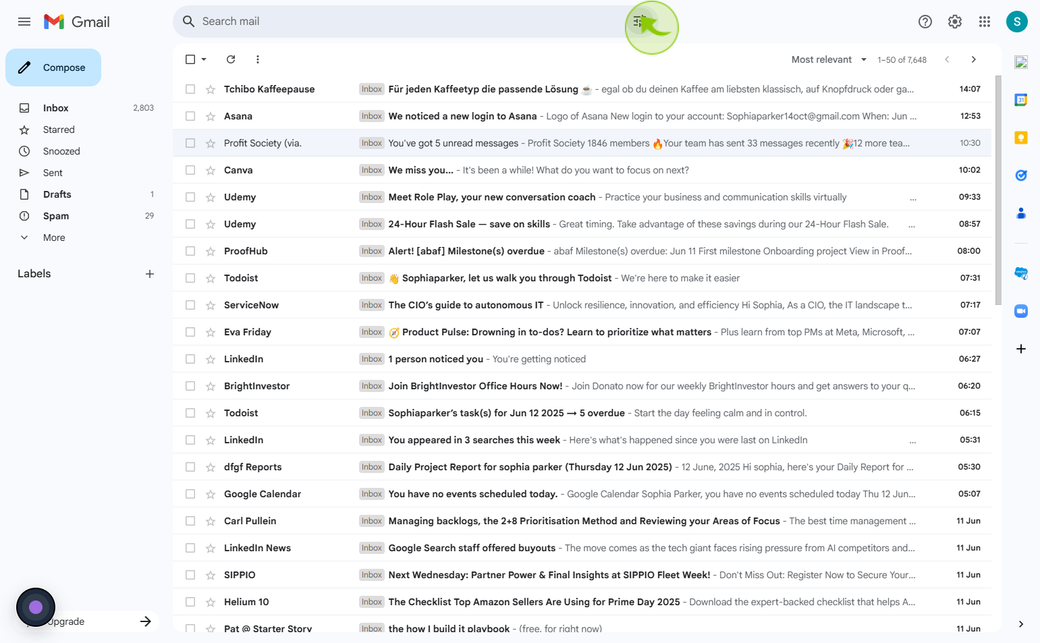1040x643 pixels.
Task: Open the Todoist overdue tasks email
Action: pos(582,413)
